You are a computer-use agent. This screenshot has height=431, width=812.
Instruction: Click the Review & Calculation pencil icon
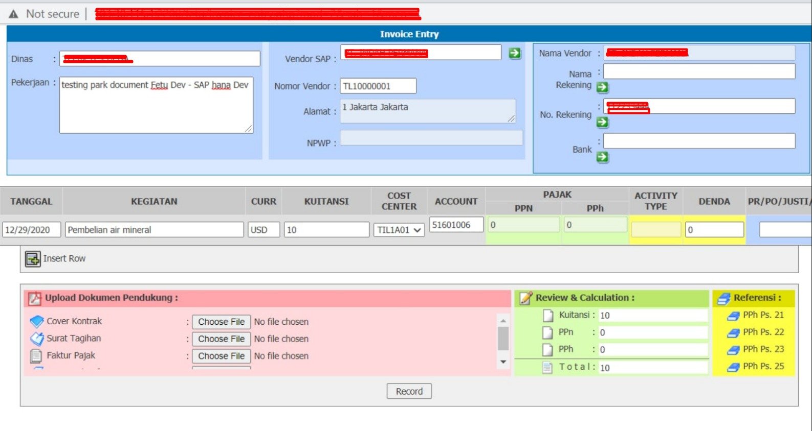pyautogui.click(x=525, y=298)
